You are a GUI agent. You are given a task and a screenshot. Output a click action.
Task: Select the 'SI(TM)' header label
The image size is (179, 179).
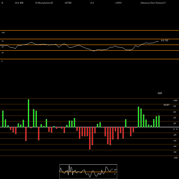[68, 3]
